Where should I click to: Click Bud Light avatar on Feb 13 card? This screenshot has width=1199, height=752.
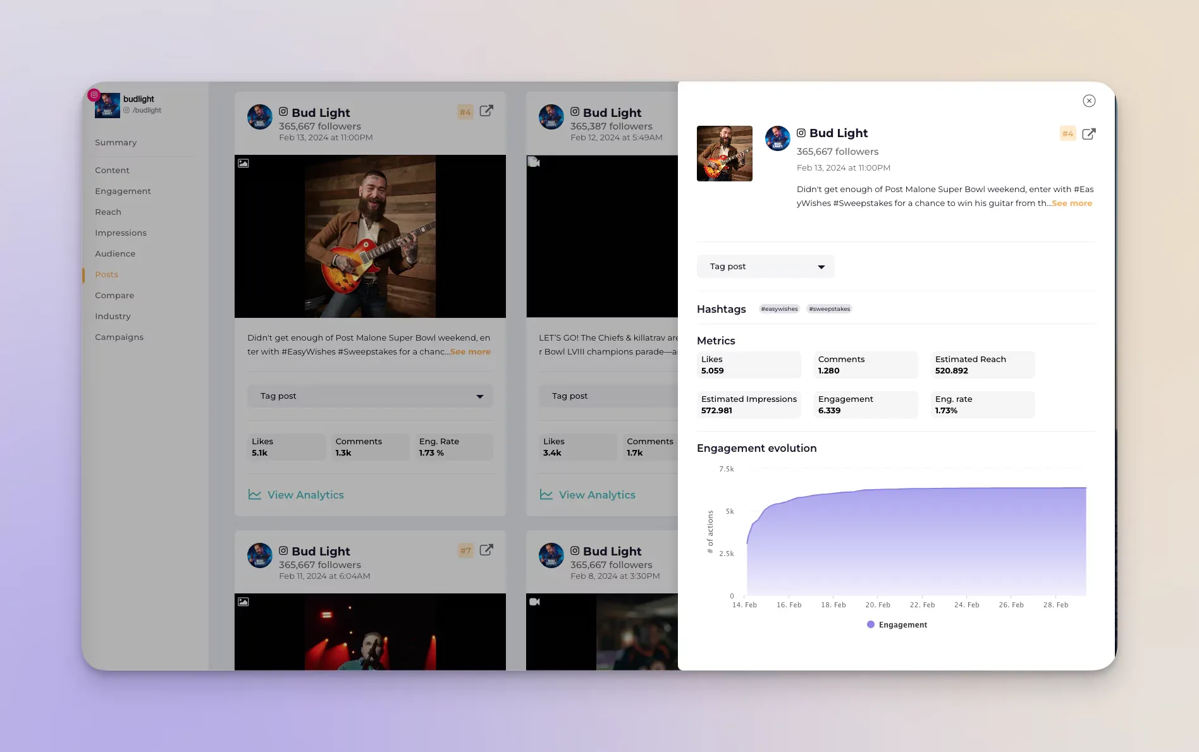pyautogui.click(x=260, y=117)
